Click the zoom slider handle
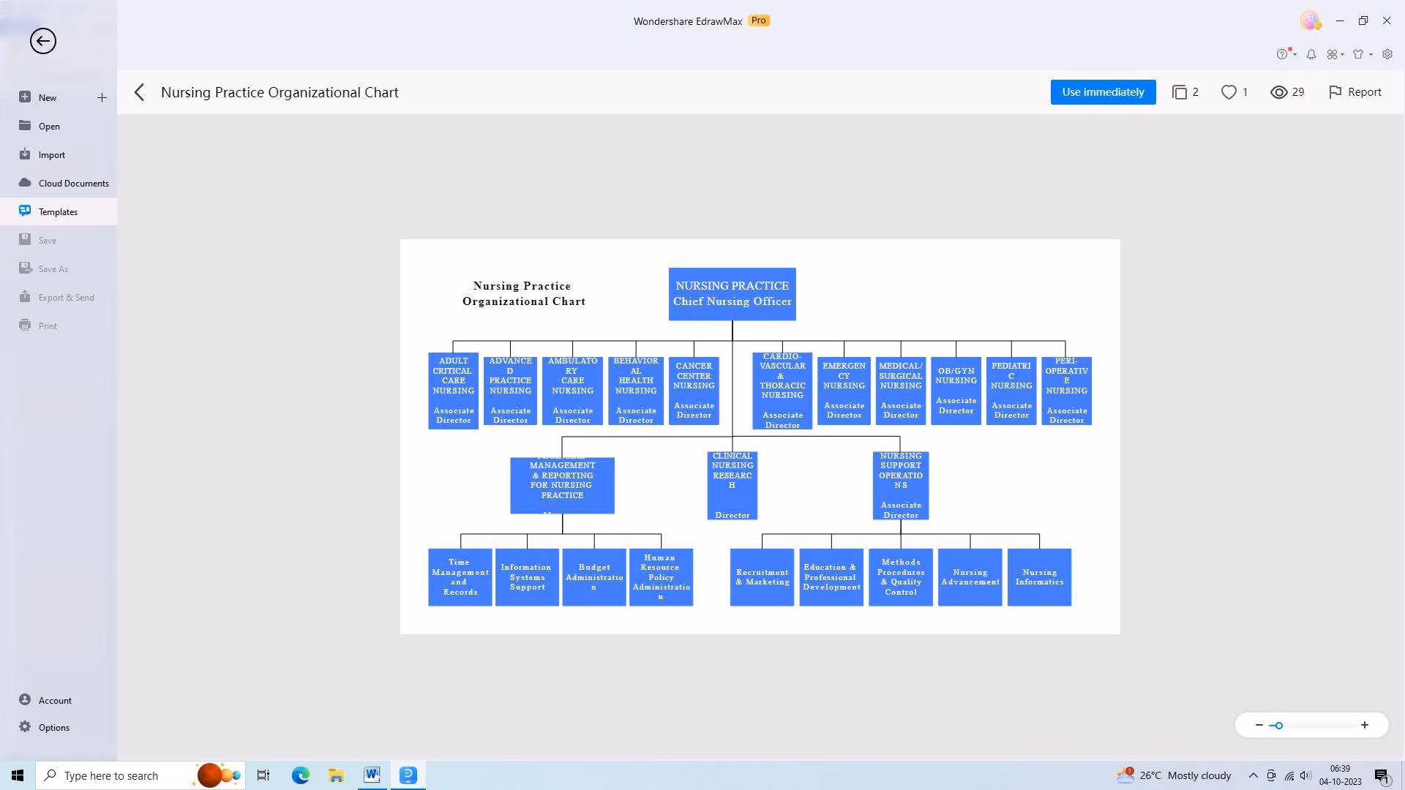The width and height of the screenshot is (1405, 790). pyautogui.click(x=1278, y=726)
